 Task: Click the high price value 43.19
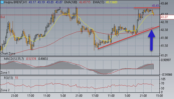click(41, 2)
